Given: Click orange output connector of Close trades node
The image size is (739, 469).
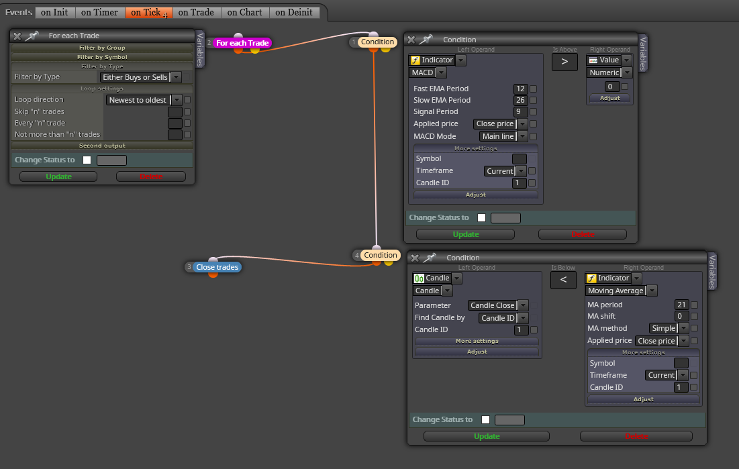Looking at the screenshot, I should 213,274.
